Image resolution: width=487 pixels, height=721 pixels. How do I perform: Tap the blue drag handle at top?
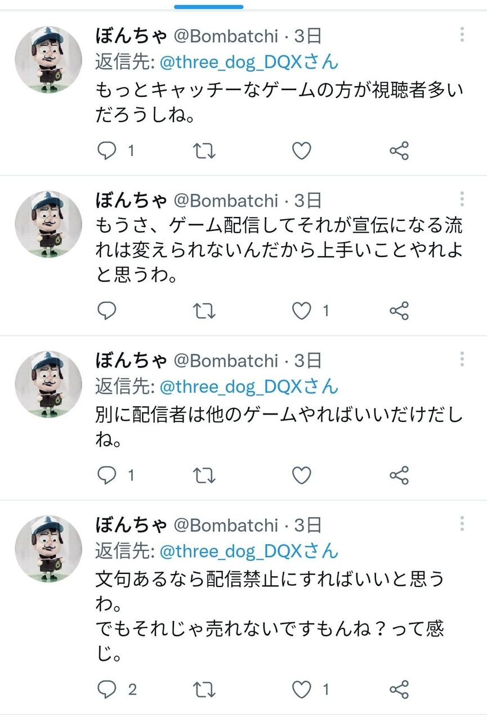point(209,7)
